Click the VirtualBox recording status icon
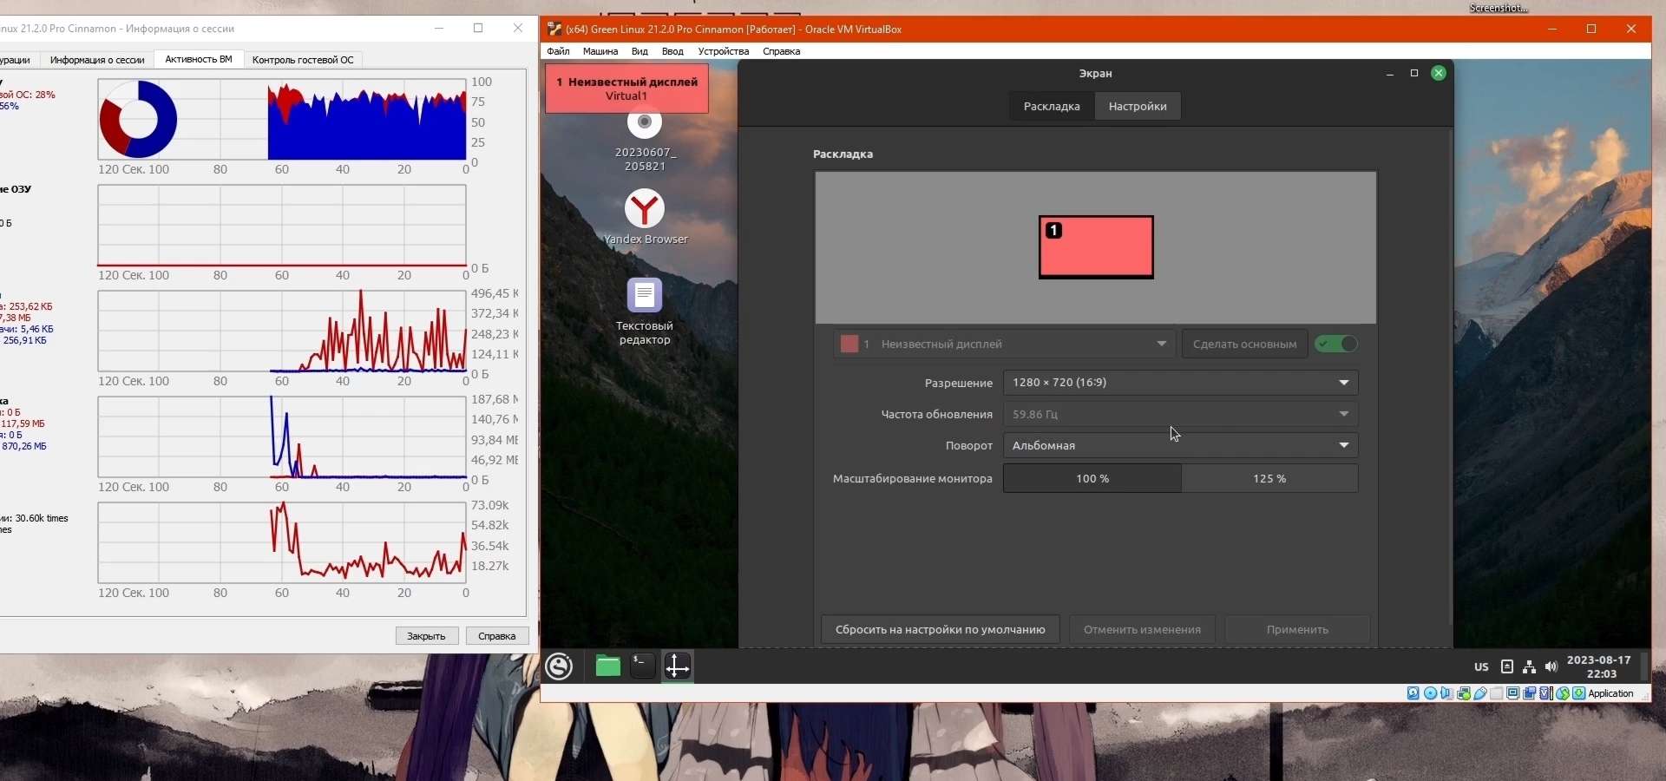Viewport: 1666px width, 781px height. [x=1529, y=693]
